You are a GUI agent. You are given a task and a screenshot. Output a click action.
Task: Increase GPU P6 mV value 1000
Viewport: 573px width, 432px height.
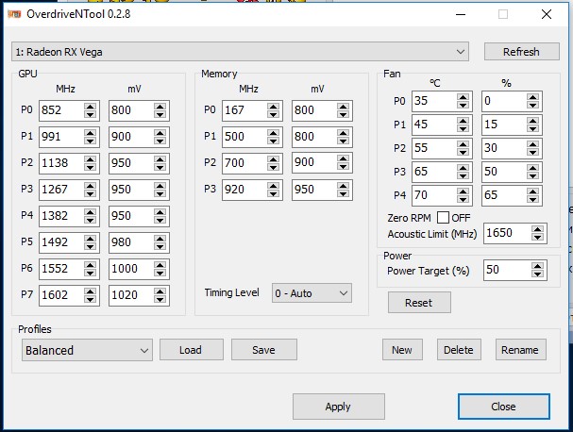160,264
